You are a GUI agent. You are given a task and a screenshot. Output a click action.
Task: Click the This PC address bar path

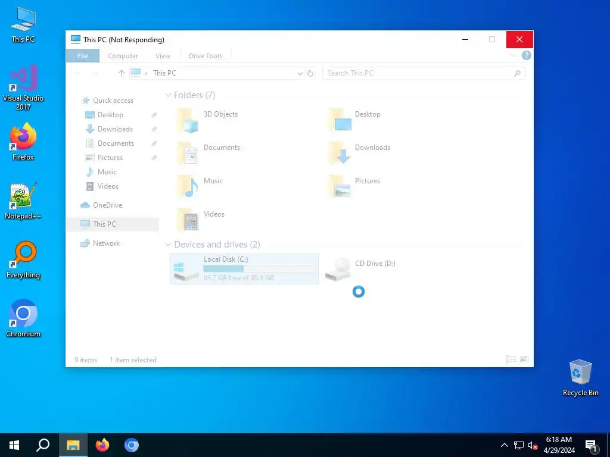(x=164, y=73)
